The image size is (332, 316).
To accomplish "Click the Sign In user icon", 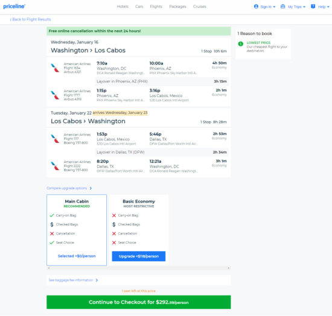I will (x=256, y=7).
